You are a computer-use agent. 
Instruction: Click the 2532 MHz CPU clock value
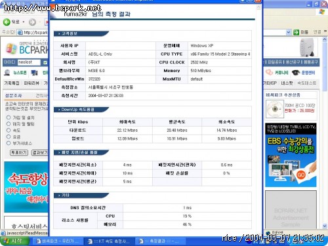point(199,62)
